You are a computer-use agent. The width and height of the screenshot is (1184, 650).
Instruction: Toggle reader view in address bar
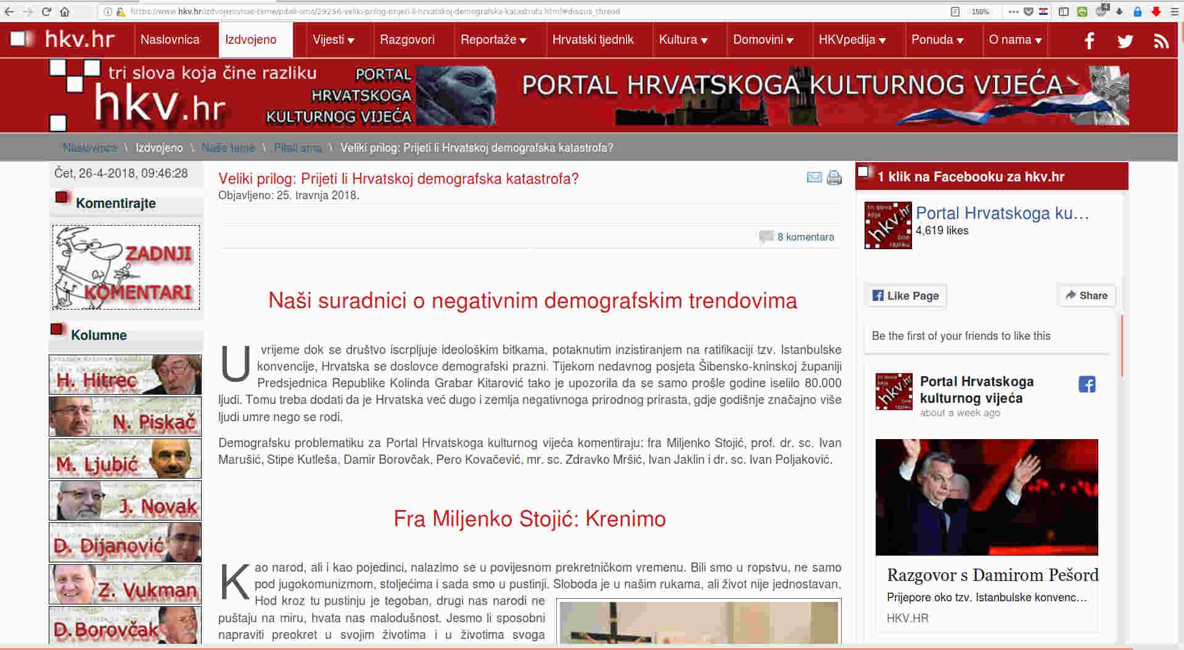[955, 11]
